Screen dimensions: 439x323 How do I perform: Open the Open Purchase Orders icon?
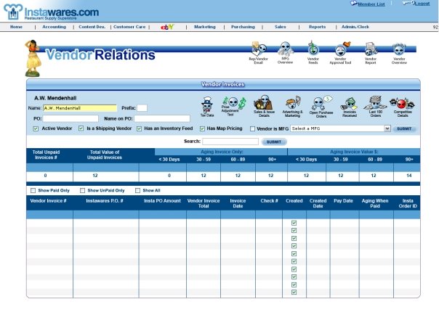321,104
